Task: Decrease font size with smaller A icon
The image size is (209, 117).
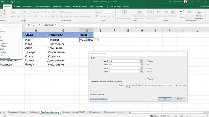Action: [37, 12]
